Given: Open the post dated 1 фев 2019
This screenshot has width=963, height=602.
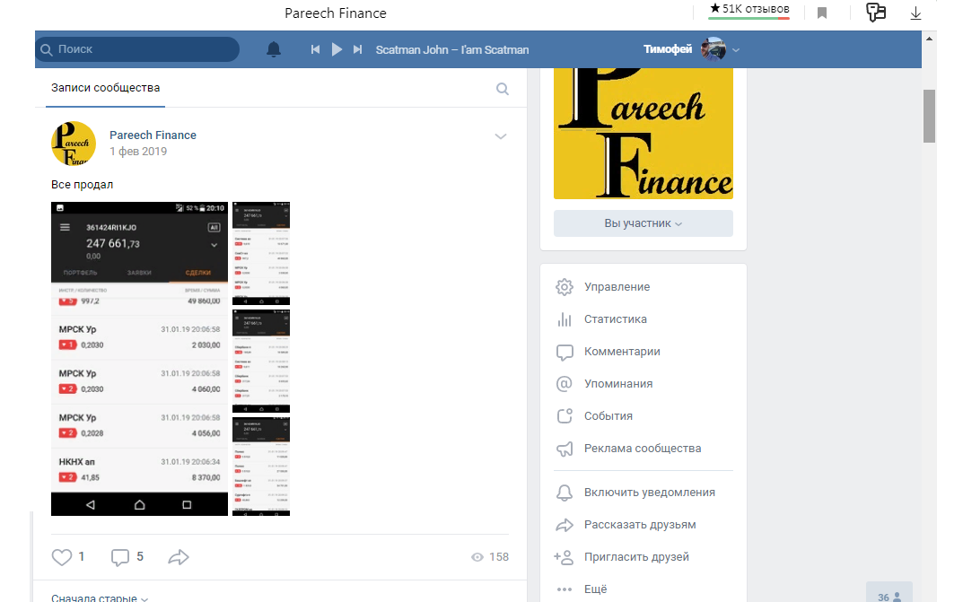Looking at the screenshot, I should pyautogui.click(x=138, y=152).
